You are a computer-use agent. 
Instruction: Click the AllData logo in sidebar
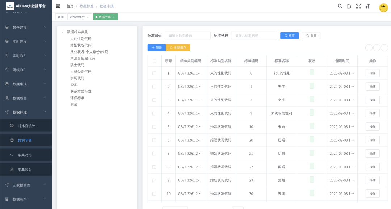(x=10, y=6)
